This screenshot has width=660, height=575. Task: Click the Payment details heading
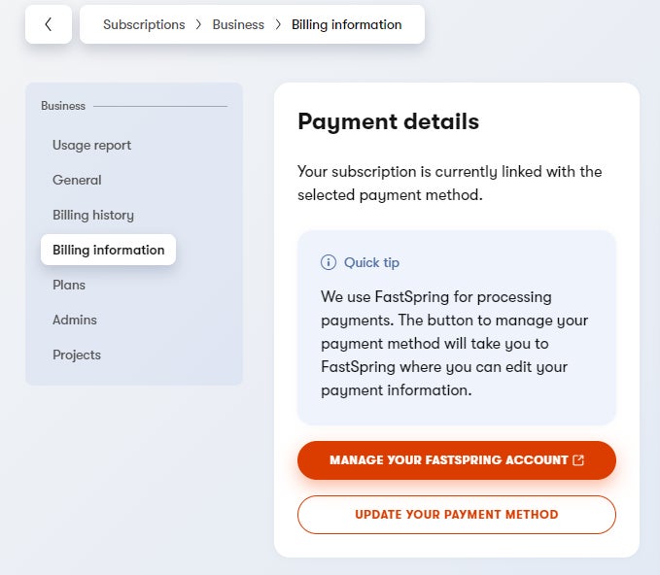[388, 121]
